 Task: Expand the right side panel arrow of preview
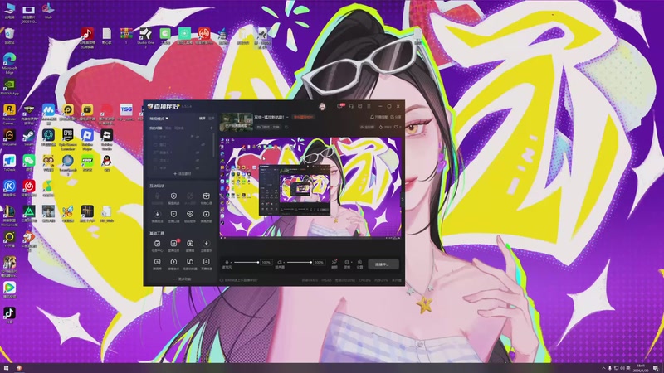402,199
